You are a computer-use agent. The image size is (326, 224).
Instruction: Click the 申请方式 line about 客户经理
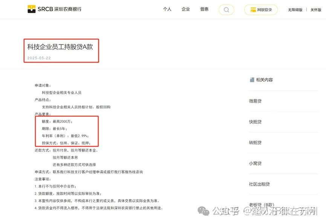[89, 172]
